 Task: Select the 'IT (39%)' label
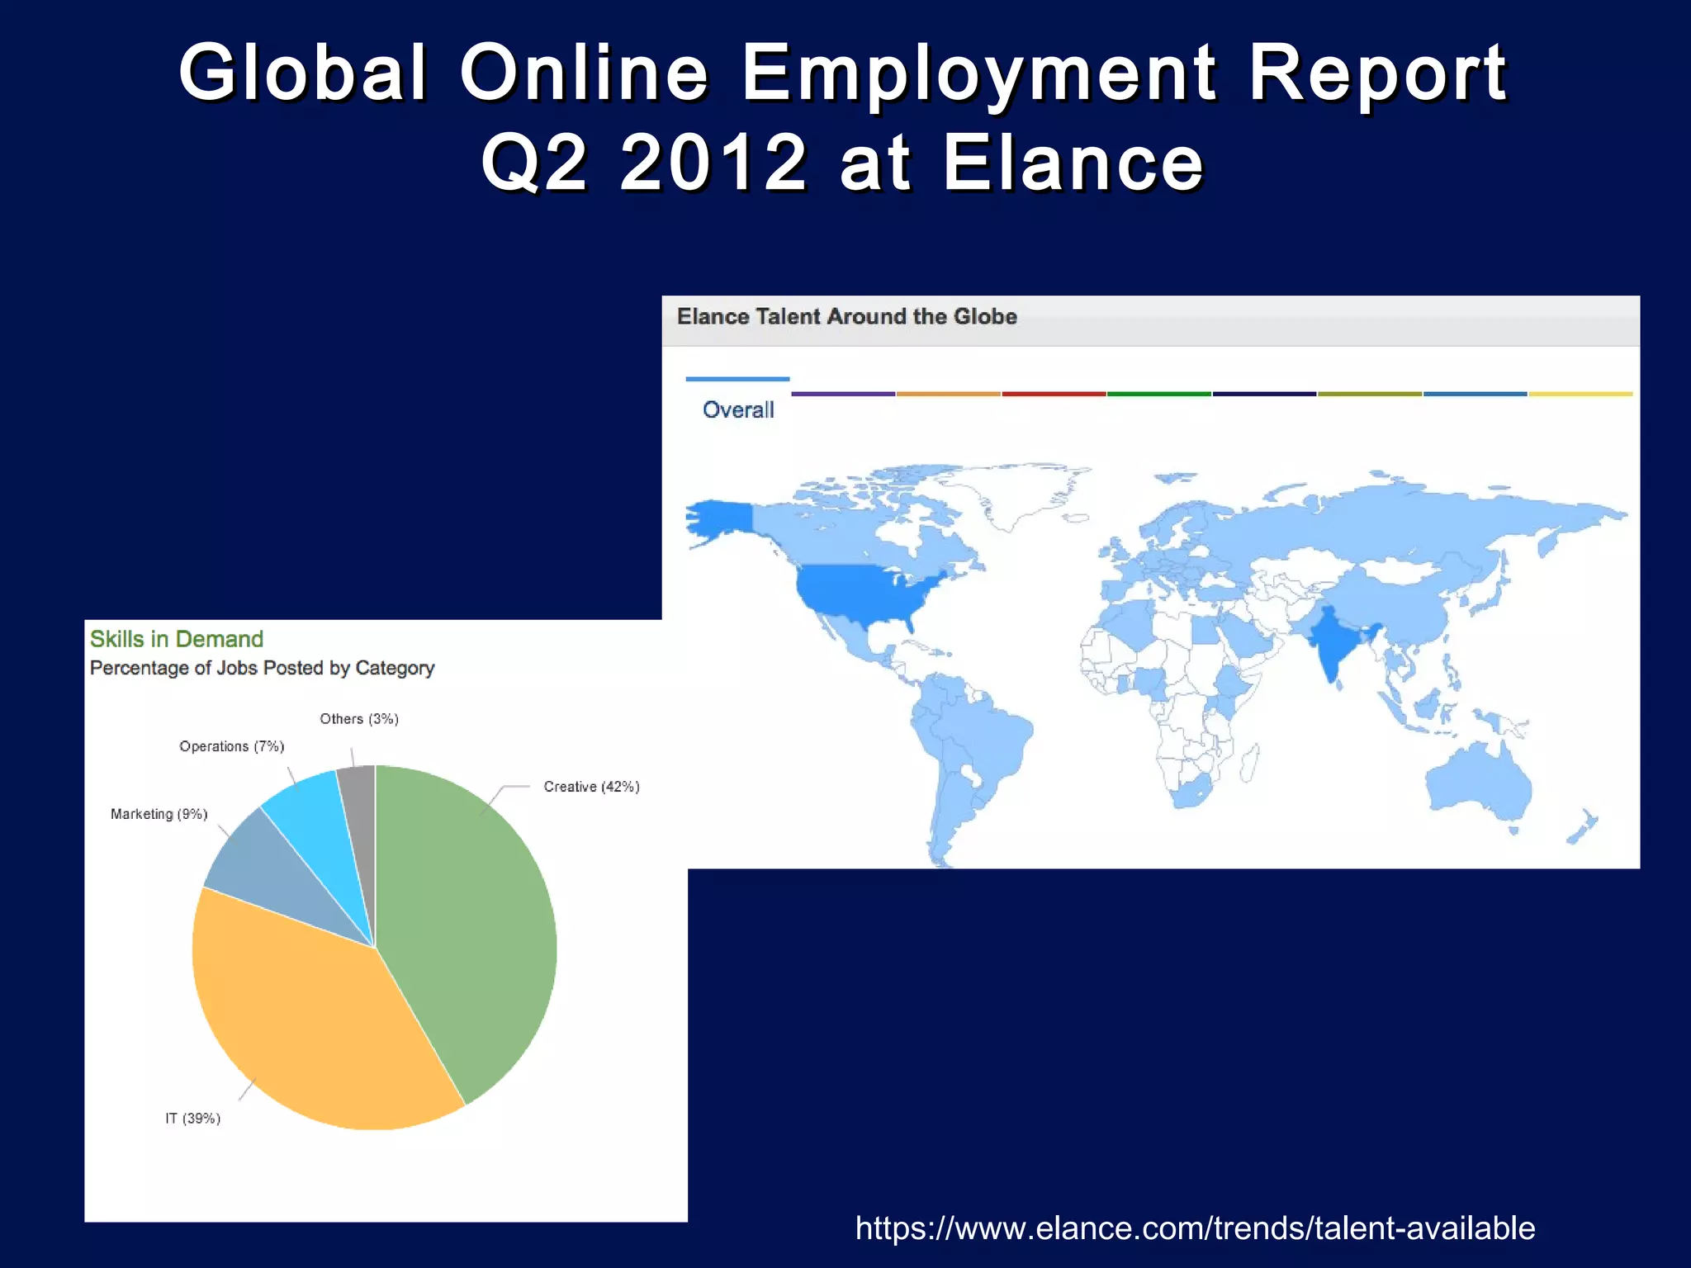click(192, 1119)
